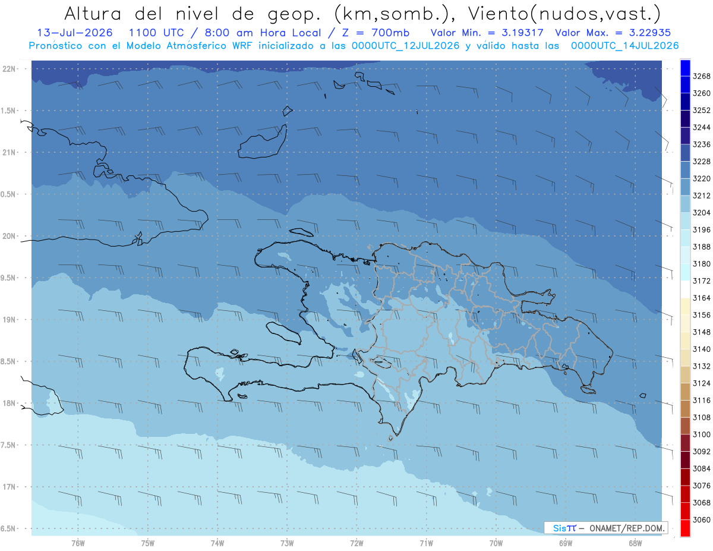Click the 3140 colorbar value
The image size is (713, 551).
[x=702, y=349]
